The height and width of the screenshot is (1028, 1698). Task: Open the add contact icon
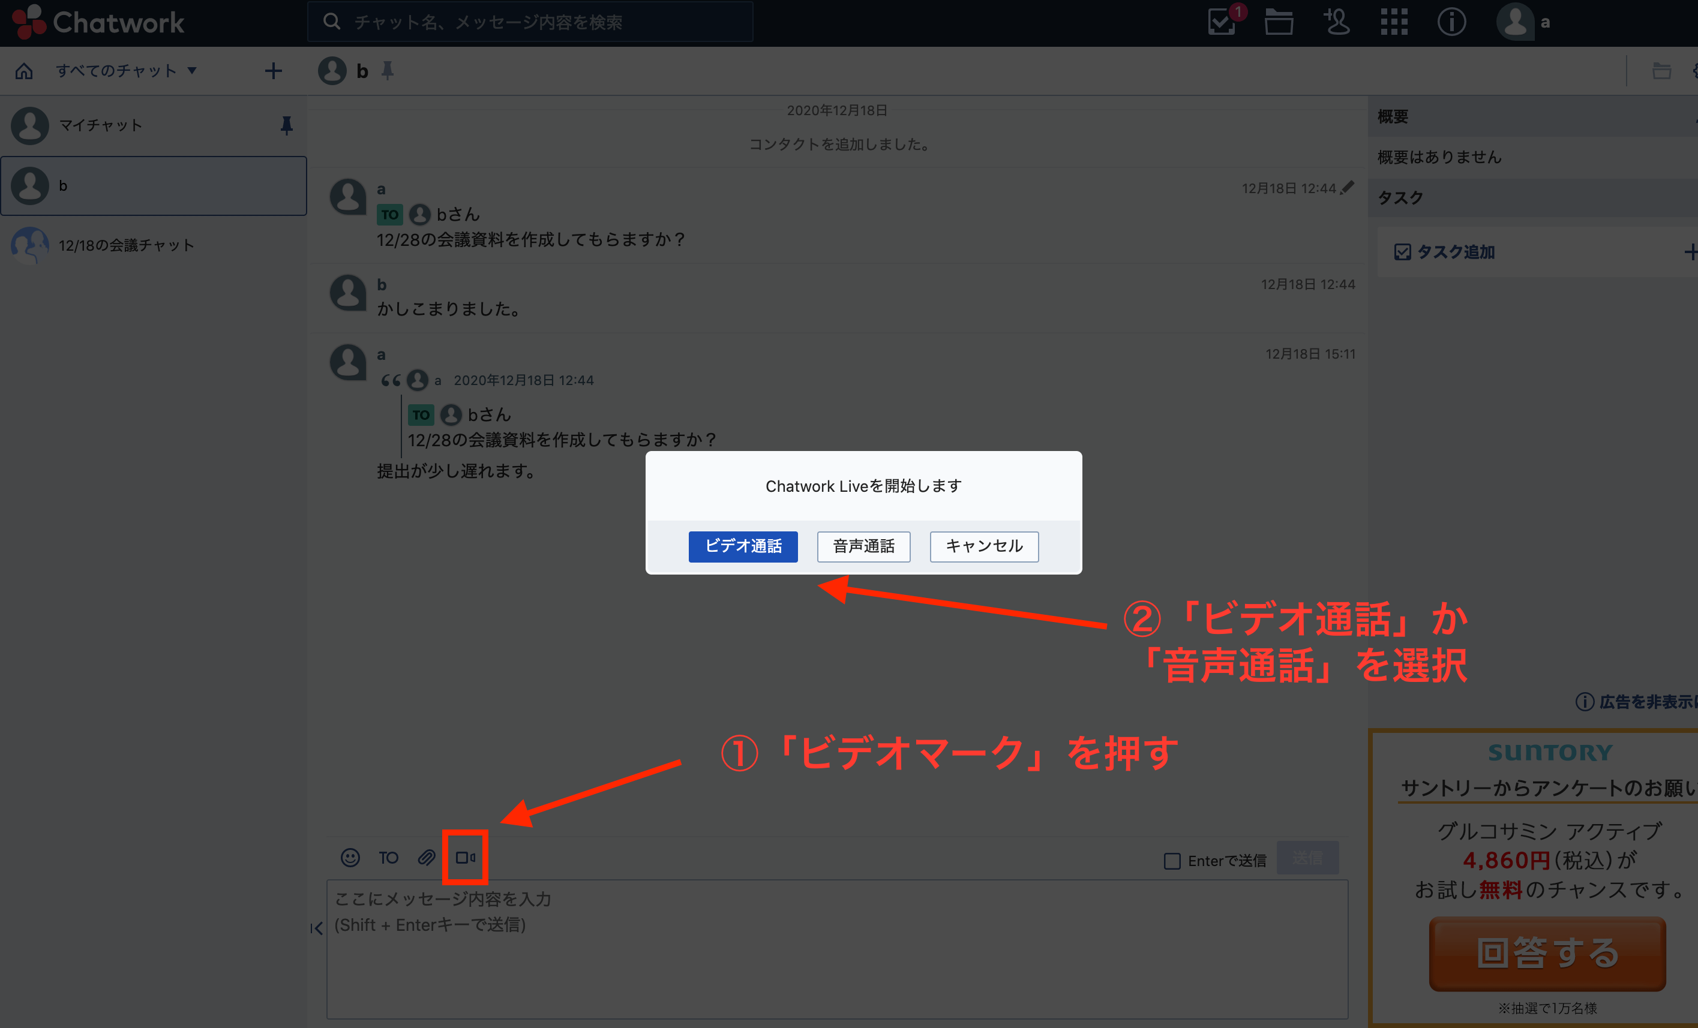[1336, 22]
